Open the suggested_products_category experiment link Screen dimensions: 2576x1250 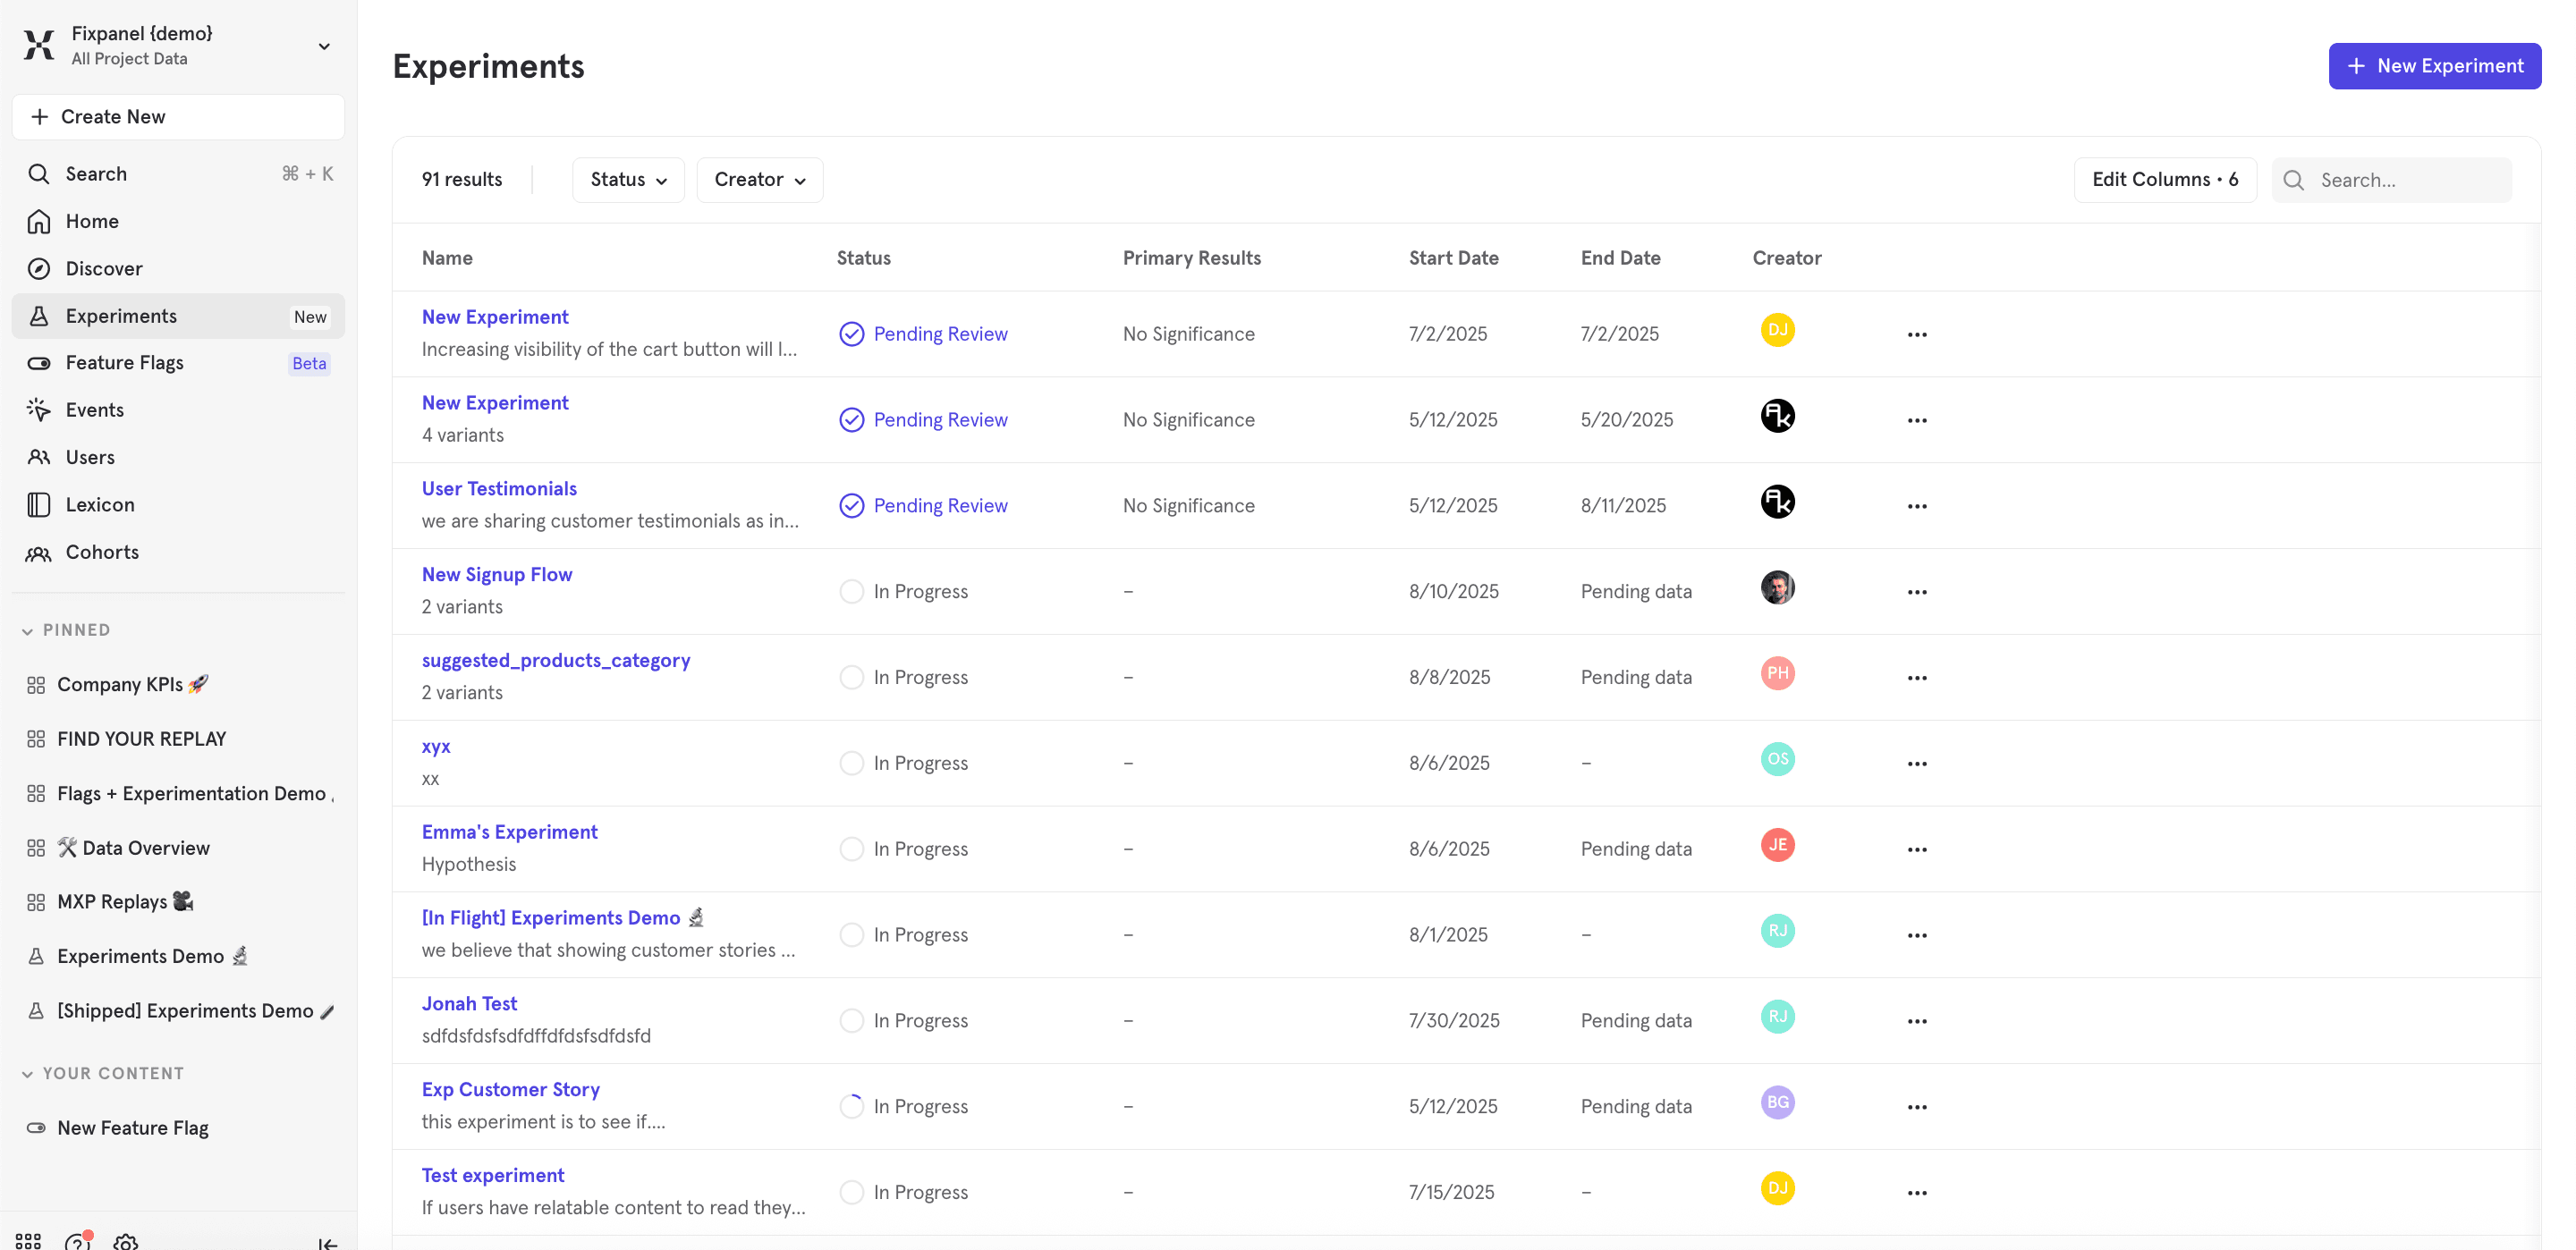pos(556,660)
